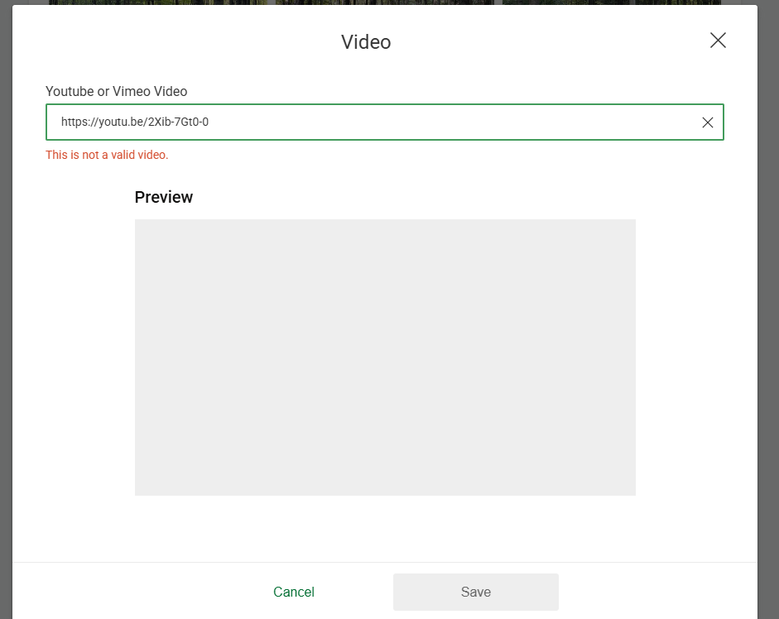779x619 pixels.
Task: Click blank footer area right of Save
Action: tap(654, 592)
